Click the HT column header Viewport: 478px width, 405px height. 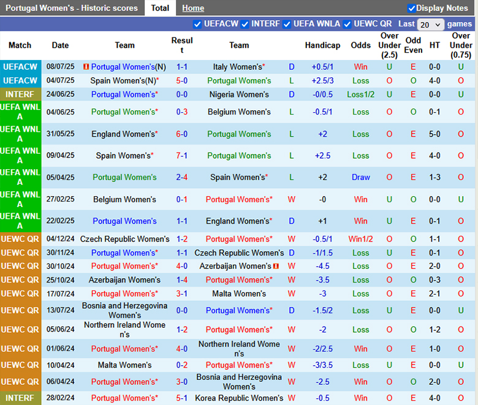click(434, 45)
